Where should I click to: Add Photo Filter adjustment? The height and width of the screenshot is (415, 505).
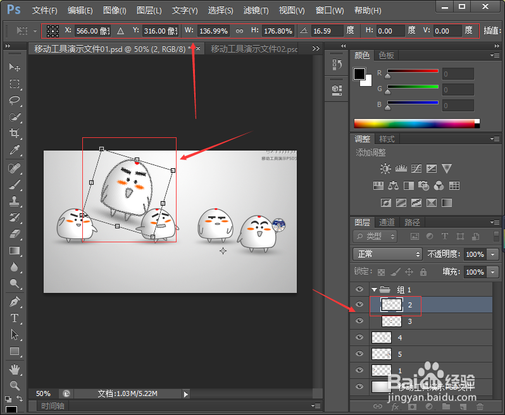423,185
